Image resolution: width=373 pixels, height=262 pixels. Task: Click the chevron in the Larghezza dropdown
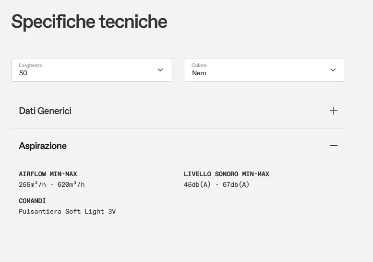tap(160, 70)
